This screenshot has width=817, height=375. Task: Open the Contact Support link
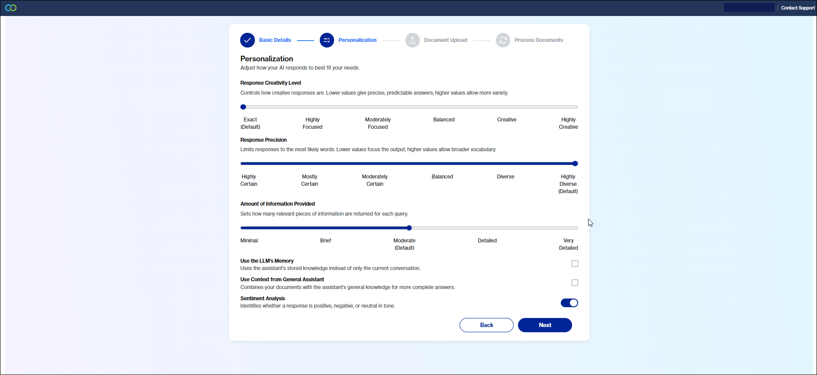(798, 8)
